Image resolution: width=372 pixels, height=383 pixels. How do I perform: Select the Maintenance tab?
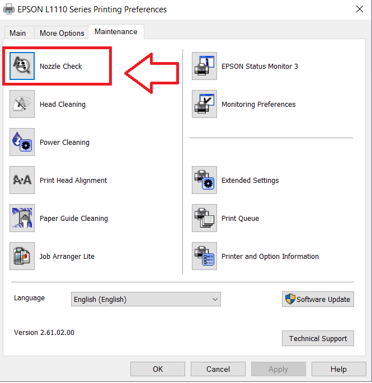coord(116,32)
